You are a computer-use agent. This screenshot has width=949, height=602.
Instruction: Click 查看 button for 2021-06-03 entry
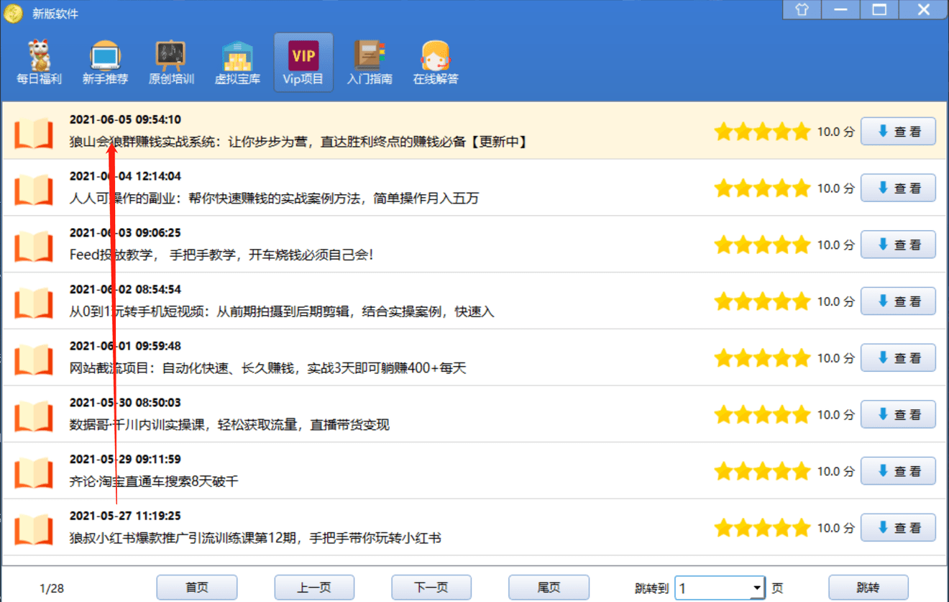point(898,245)
